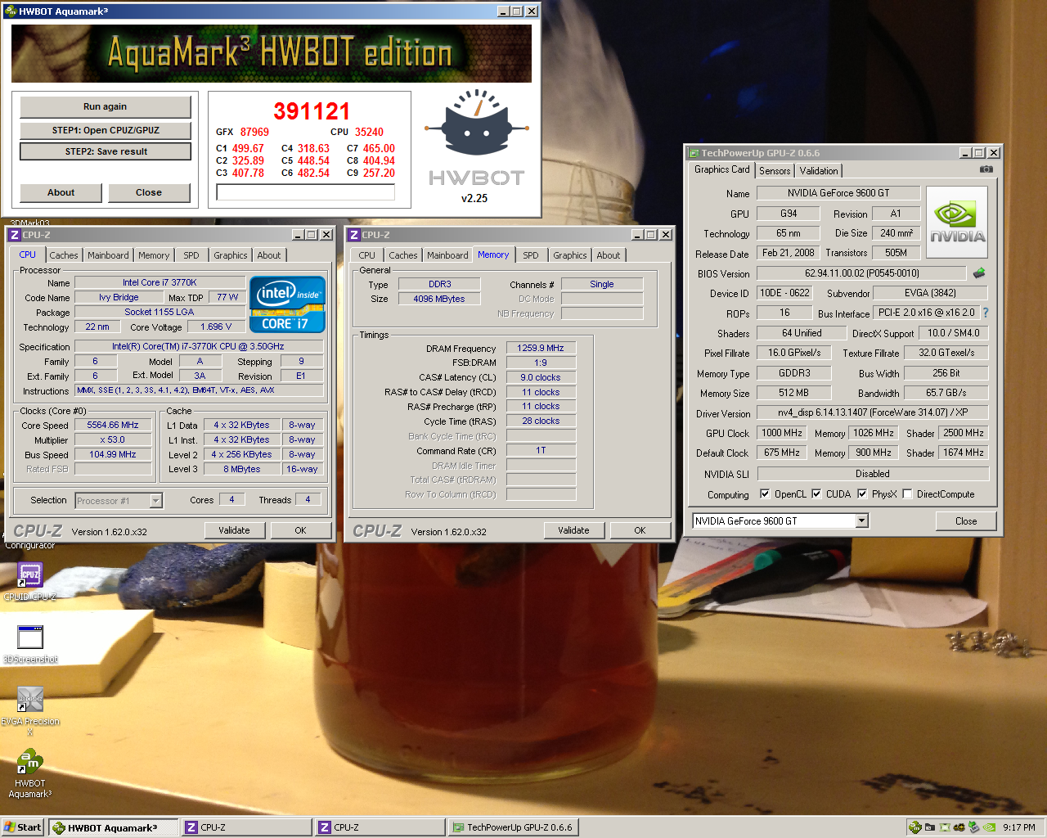Click Validate in CPU-Z processor window
The height and width of the screenshot is (838, 1047).
pos(234,530)
